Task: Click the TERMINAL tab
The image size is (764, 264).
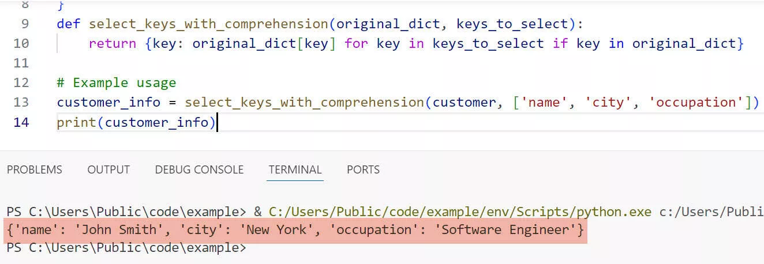Action: click(295, 169)
